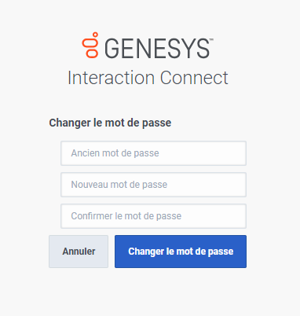300x316 pixels.
Task: Click the Confirmer le mot de passe placeholder text
Action: tap(126, 216)
